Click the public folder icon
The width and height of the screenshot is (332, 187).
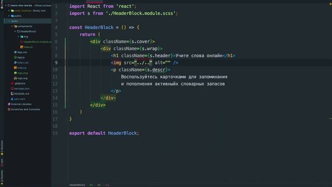point(12,16)
